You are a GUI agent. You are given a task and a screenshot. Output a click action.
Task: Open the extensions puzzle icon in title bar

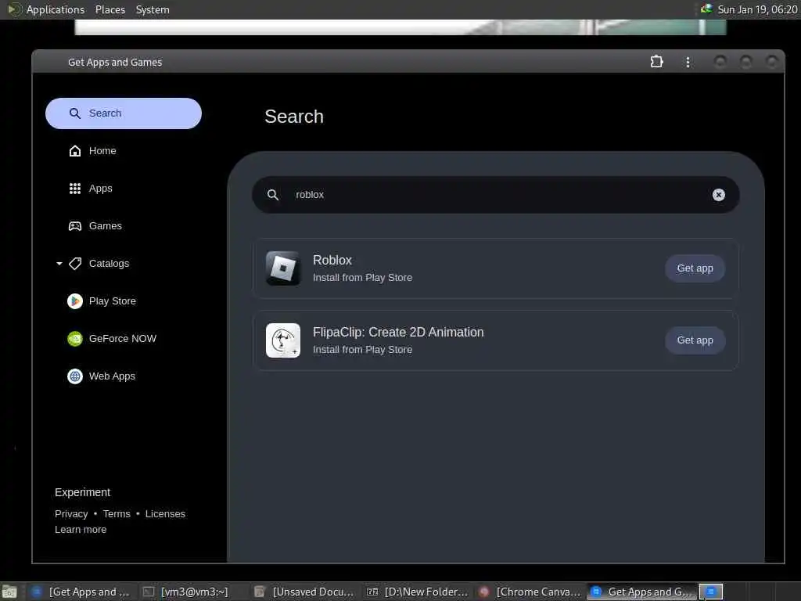656,62
